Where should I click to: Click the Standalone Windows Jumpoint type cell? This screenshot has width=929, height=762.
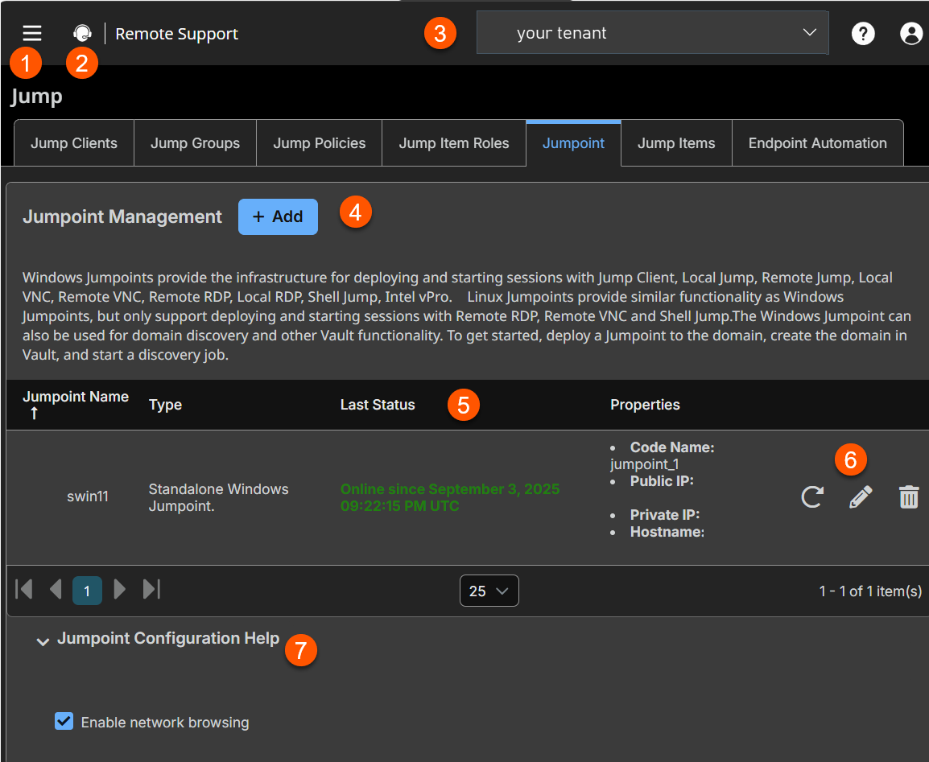219,497
